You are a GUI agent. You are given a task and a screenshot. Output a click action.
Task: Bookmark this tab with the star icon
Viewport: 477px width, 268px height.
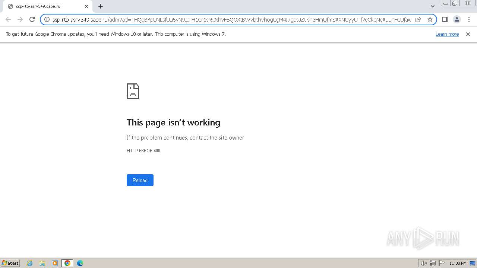pyautogui.click(x=430, y=19)
